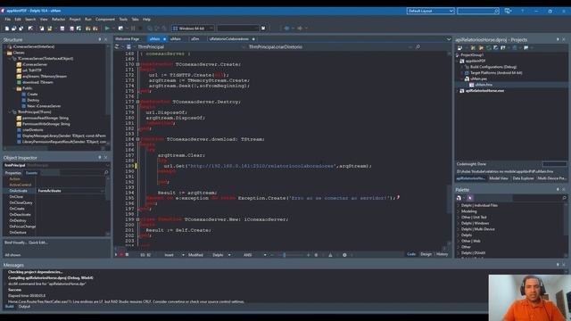Screen dimensions: 571x321
Task: Open the Project menu
Action: [x=75, y=20]
